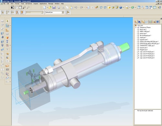162x126 pixels.
Task: Select the Zoom Area magnifier icon
Action: 139,7
